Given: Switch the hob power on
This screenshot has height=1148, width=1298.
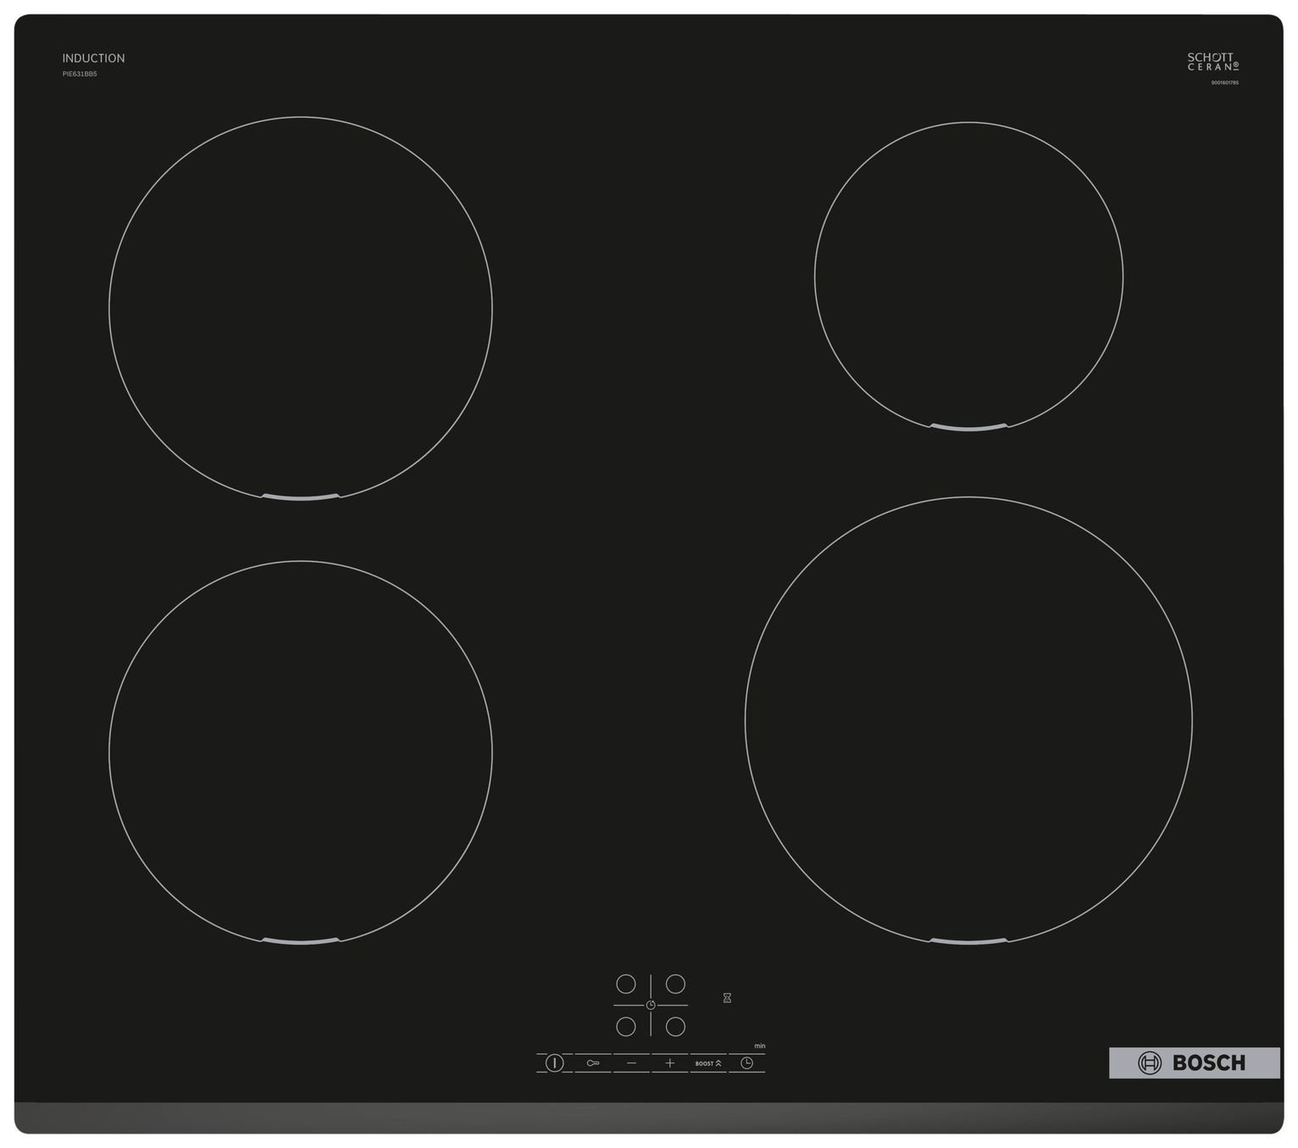Looking at the screenshot, I should click(x=554, y=1063).
